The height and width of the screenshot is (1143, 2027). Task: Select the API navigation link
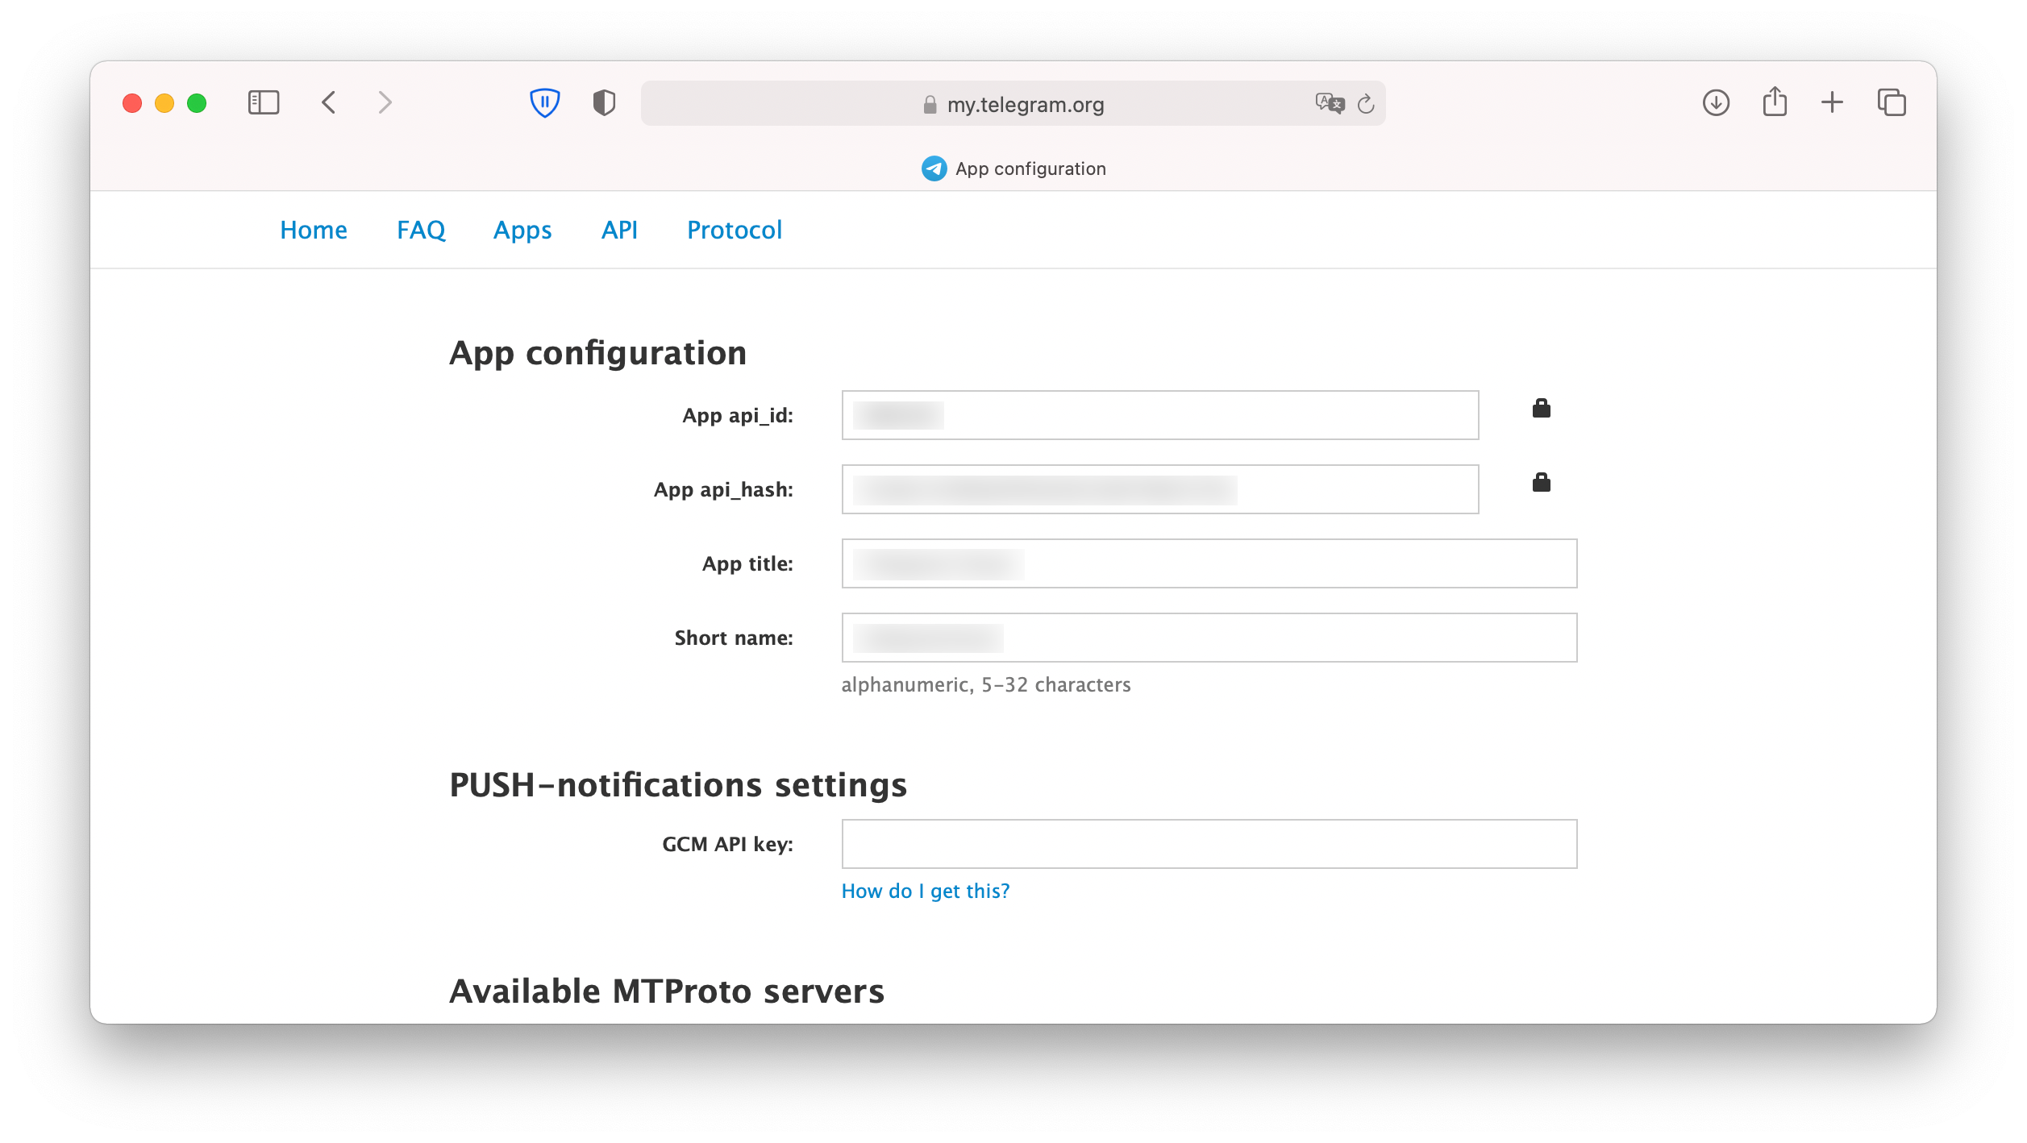click(619, 230)
